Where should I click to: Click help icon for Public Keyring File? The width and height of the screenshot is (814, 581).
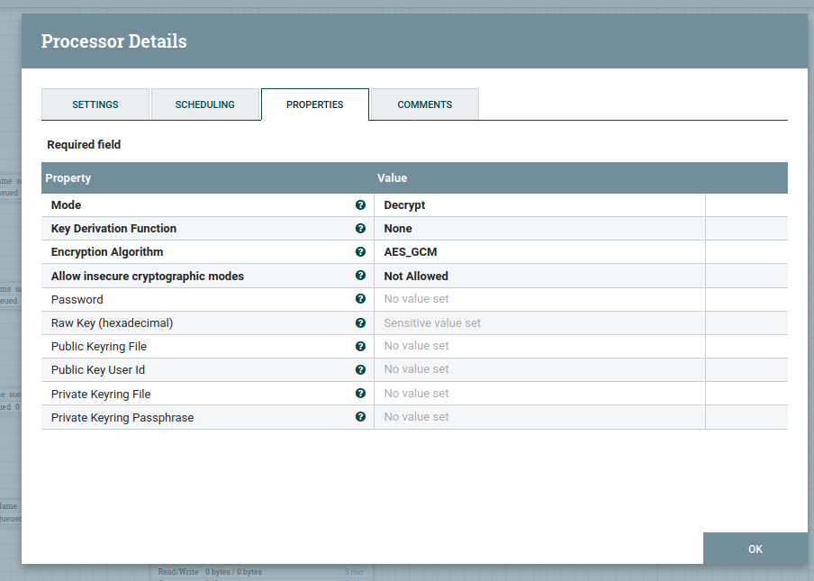coord(360,346)
